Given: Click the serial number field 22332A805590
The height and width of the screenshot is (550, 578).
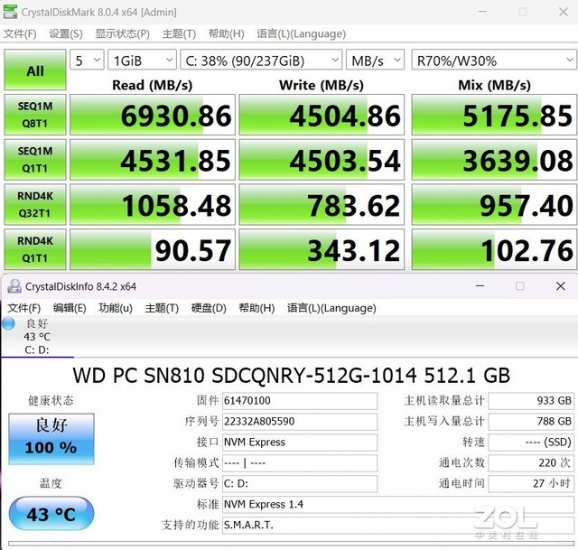Looking at the screenshot, I should (300, 422).
